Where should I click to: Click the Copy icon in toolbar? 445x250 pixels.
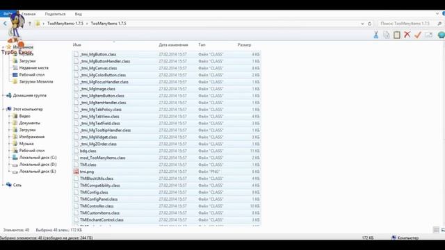point(387,35)
